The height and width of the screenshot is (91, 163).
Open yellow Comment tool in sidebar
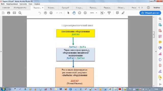pos(160,42)
